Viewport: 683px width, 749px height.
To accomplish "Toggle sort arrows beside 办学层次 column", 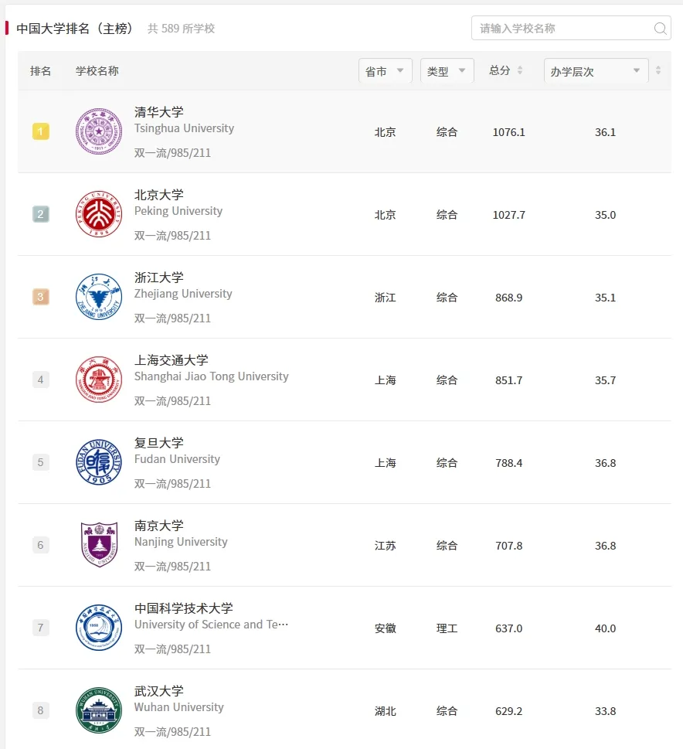I will [658, 70].
